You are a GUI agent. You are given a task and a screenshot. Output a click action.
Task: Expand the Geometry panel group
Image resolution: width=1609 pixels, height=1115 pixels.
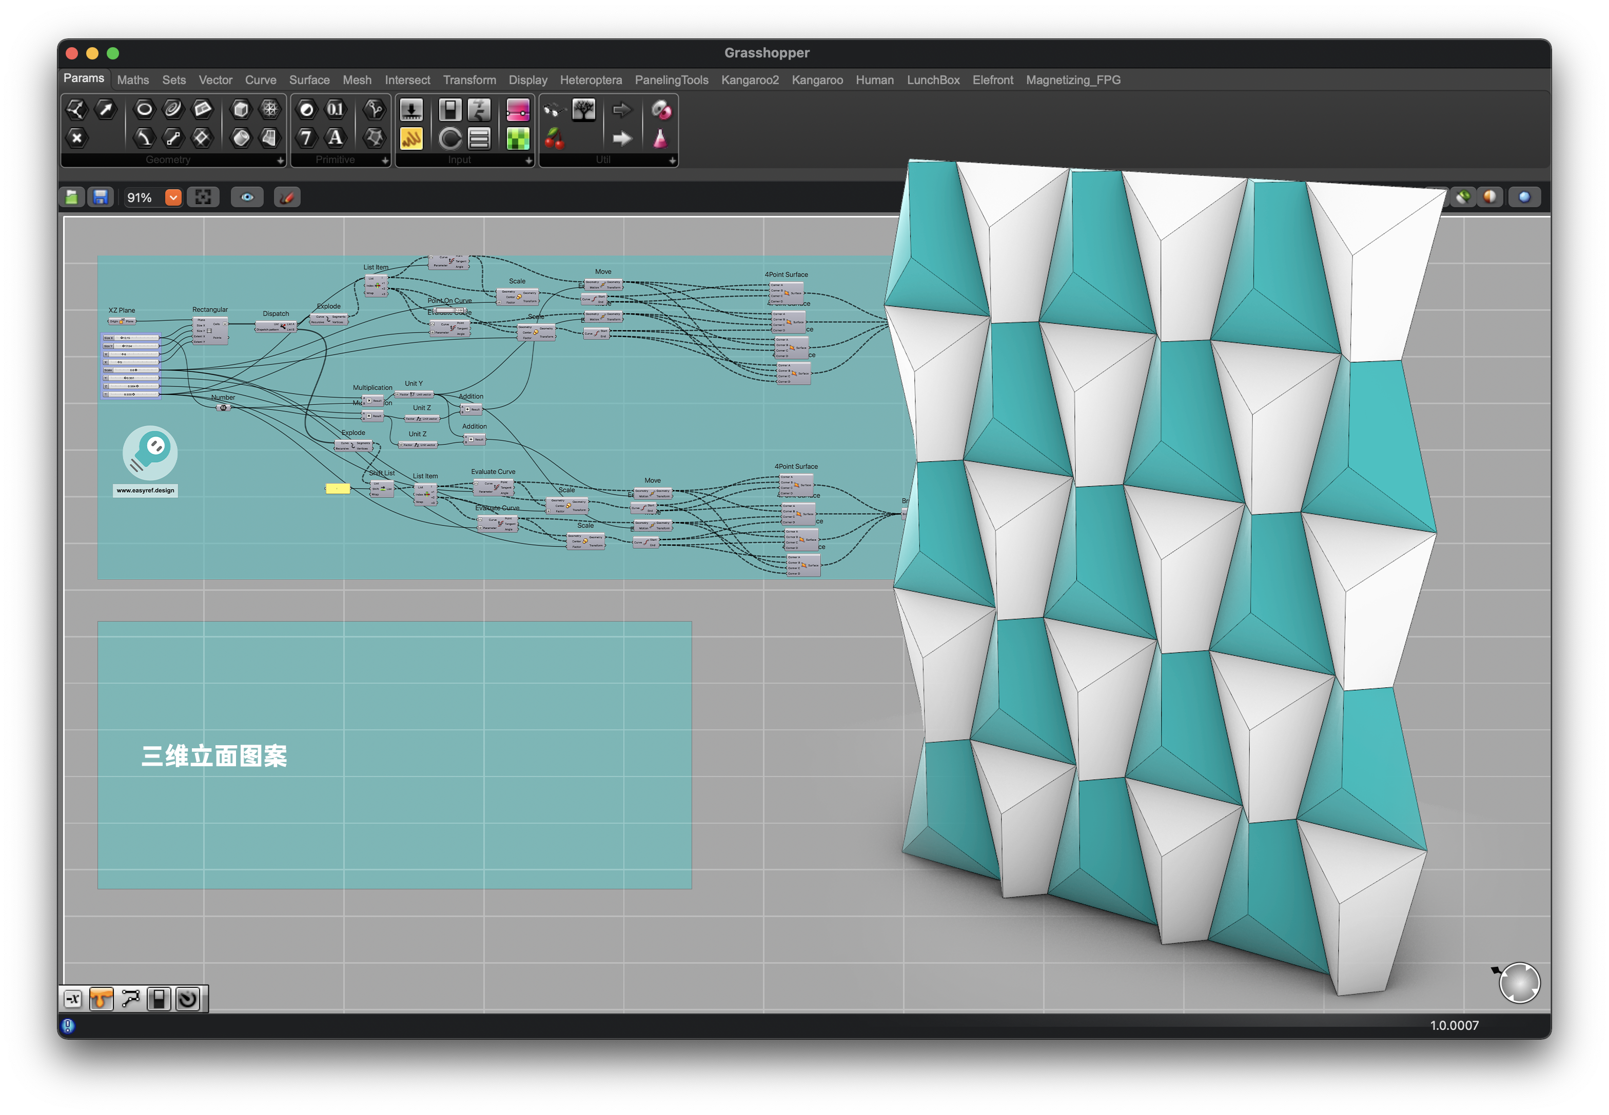tap(280, 161)
